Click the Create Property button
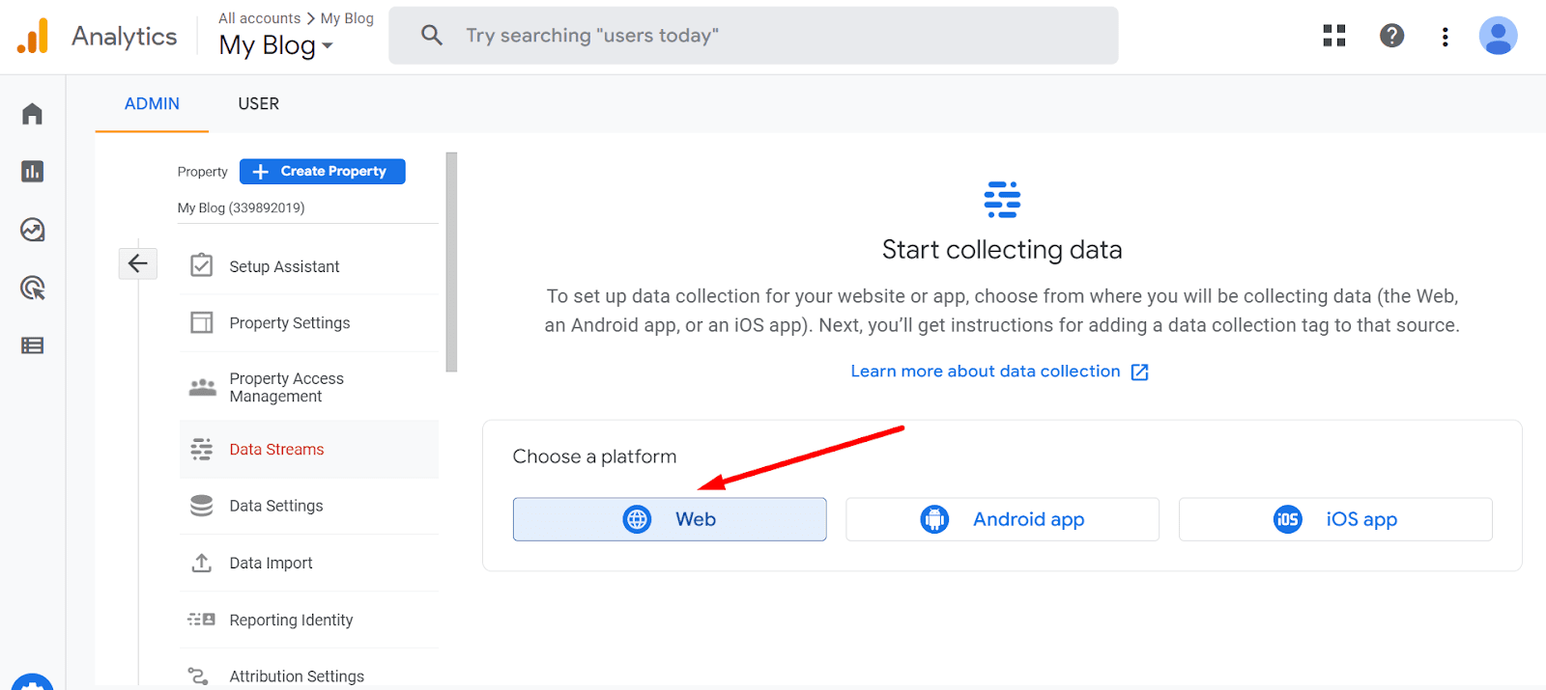This screenshot has width=1546, height=690. [323, 171]
